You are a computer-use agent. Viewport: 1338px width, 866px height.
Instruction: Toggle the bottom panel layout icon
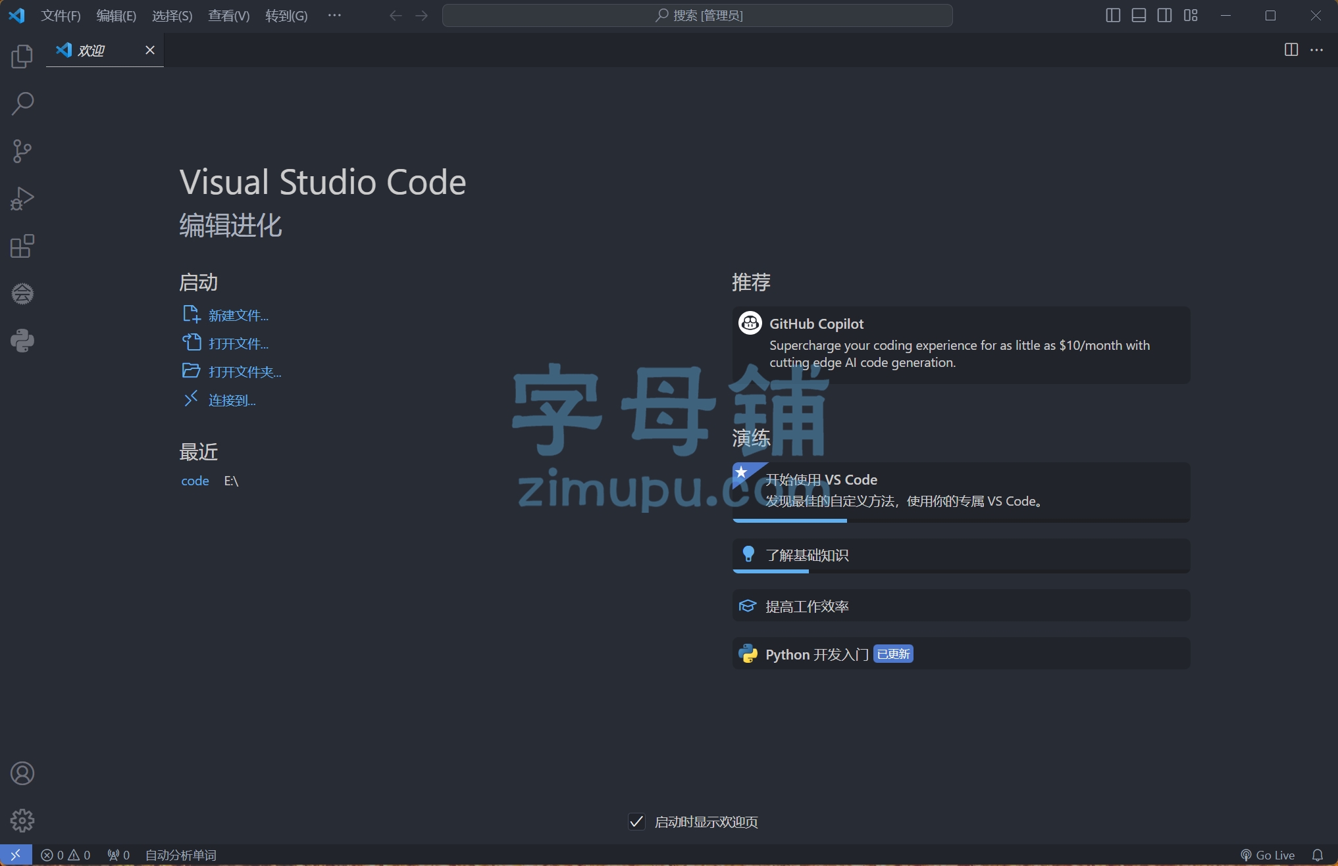pyautogui.click(x=1139, y=15)
